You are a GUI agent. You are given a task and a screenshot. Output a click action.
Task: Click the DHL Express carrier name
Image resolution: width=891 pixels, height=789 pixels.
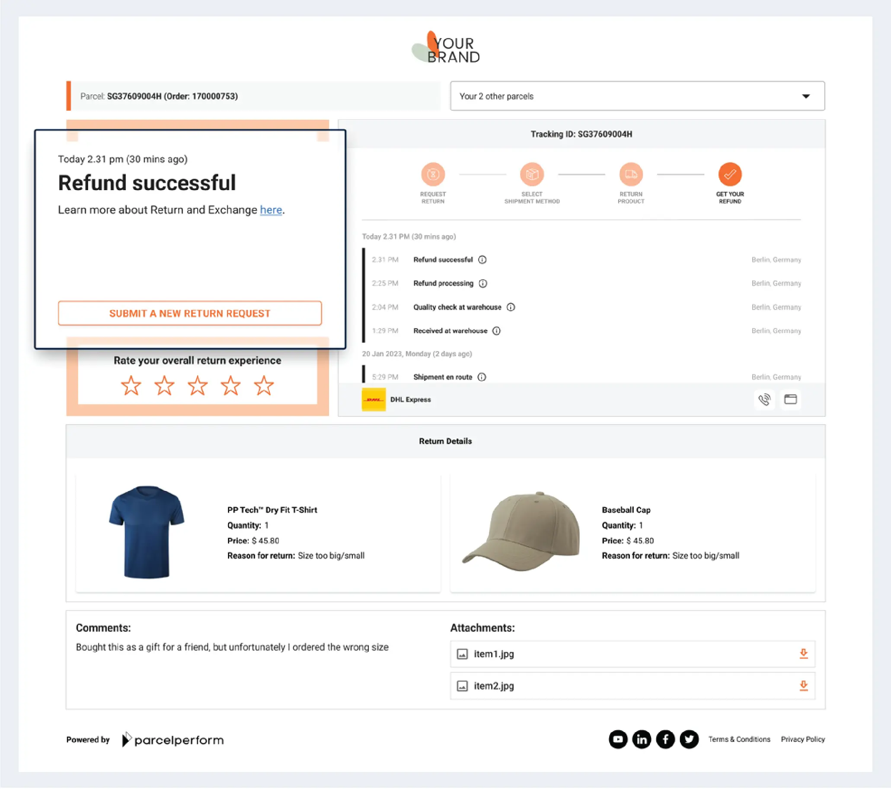click(x=410, y=400)
